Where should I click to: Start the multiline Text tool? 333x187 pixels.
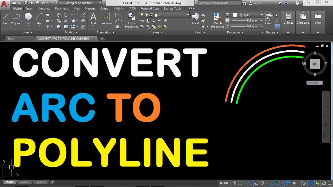(93, 19)
